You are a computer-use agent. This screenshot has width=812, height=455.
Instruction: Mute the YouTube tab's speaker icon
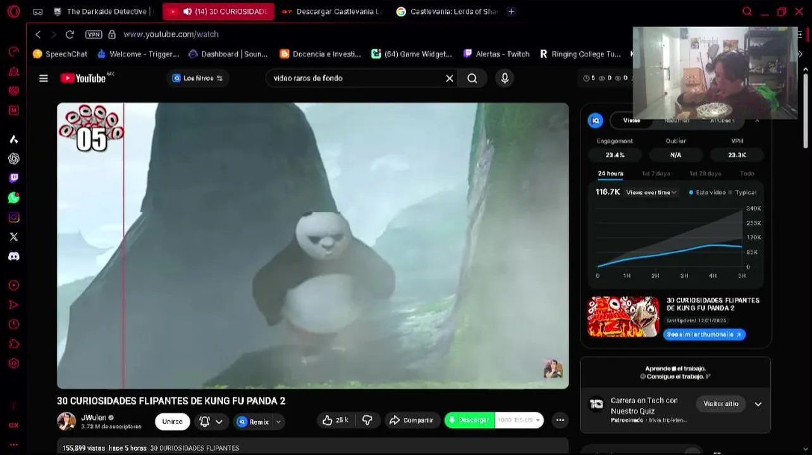187,11
